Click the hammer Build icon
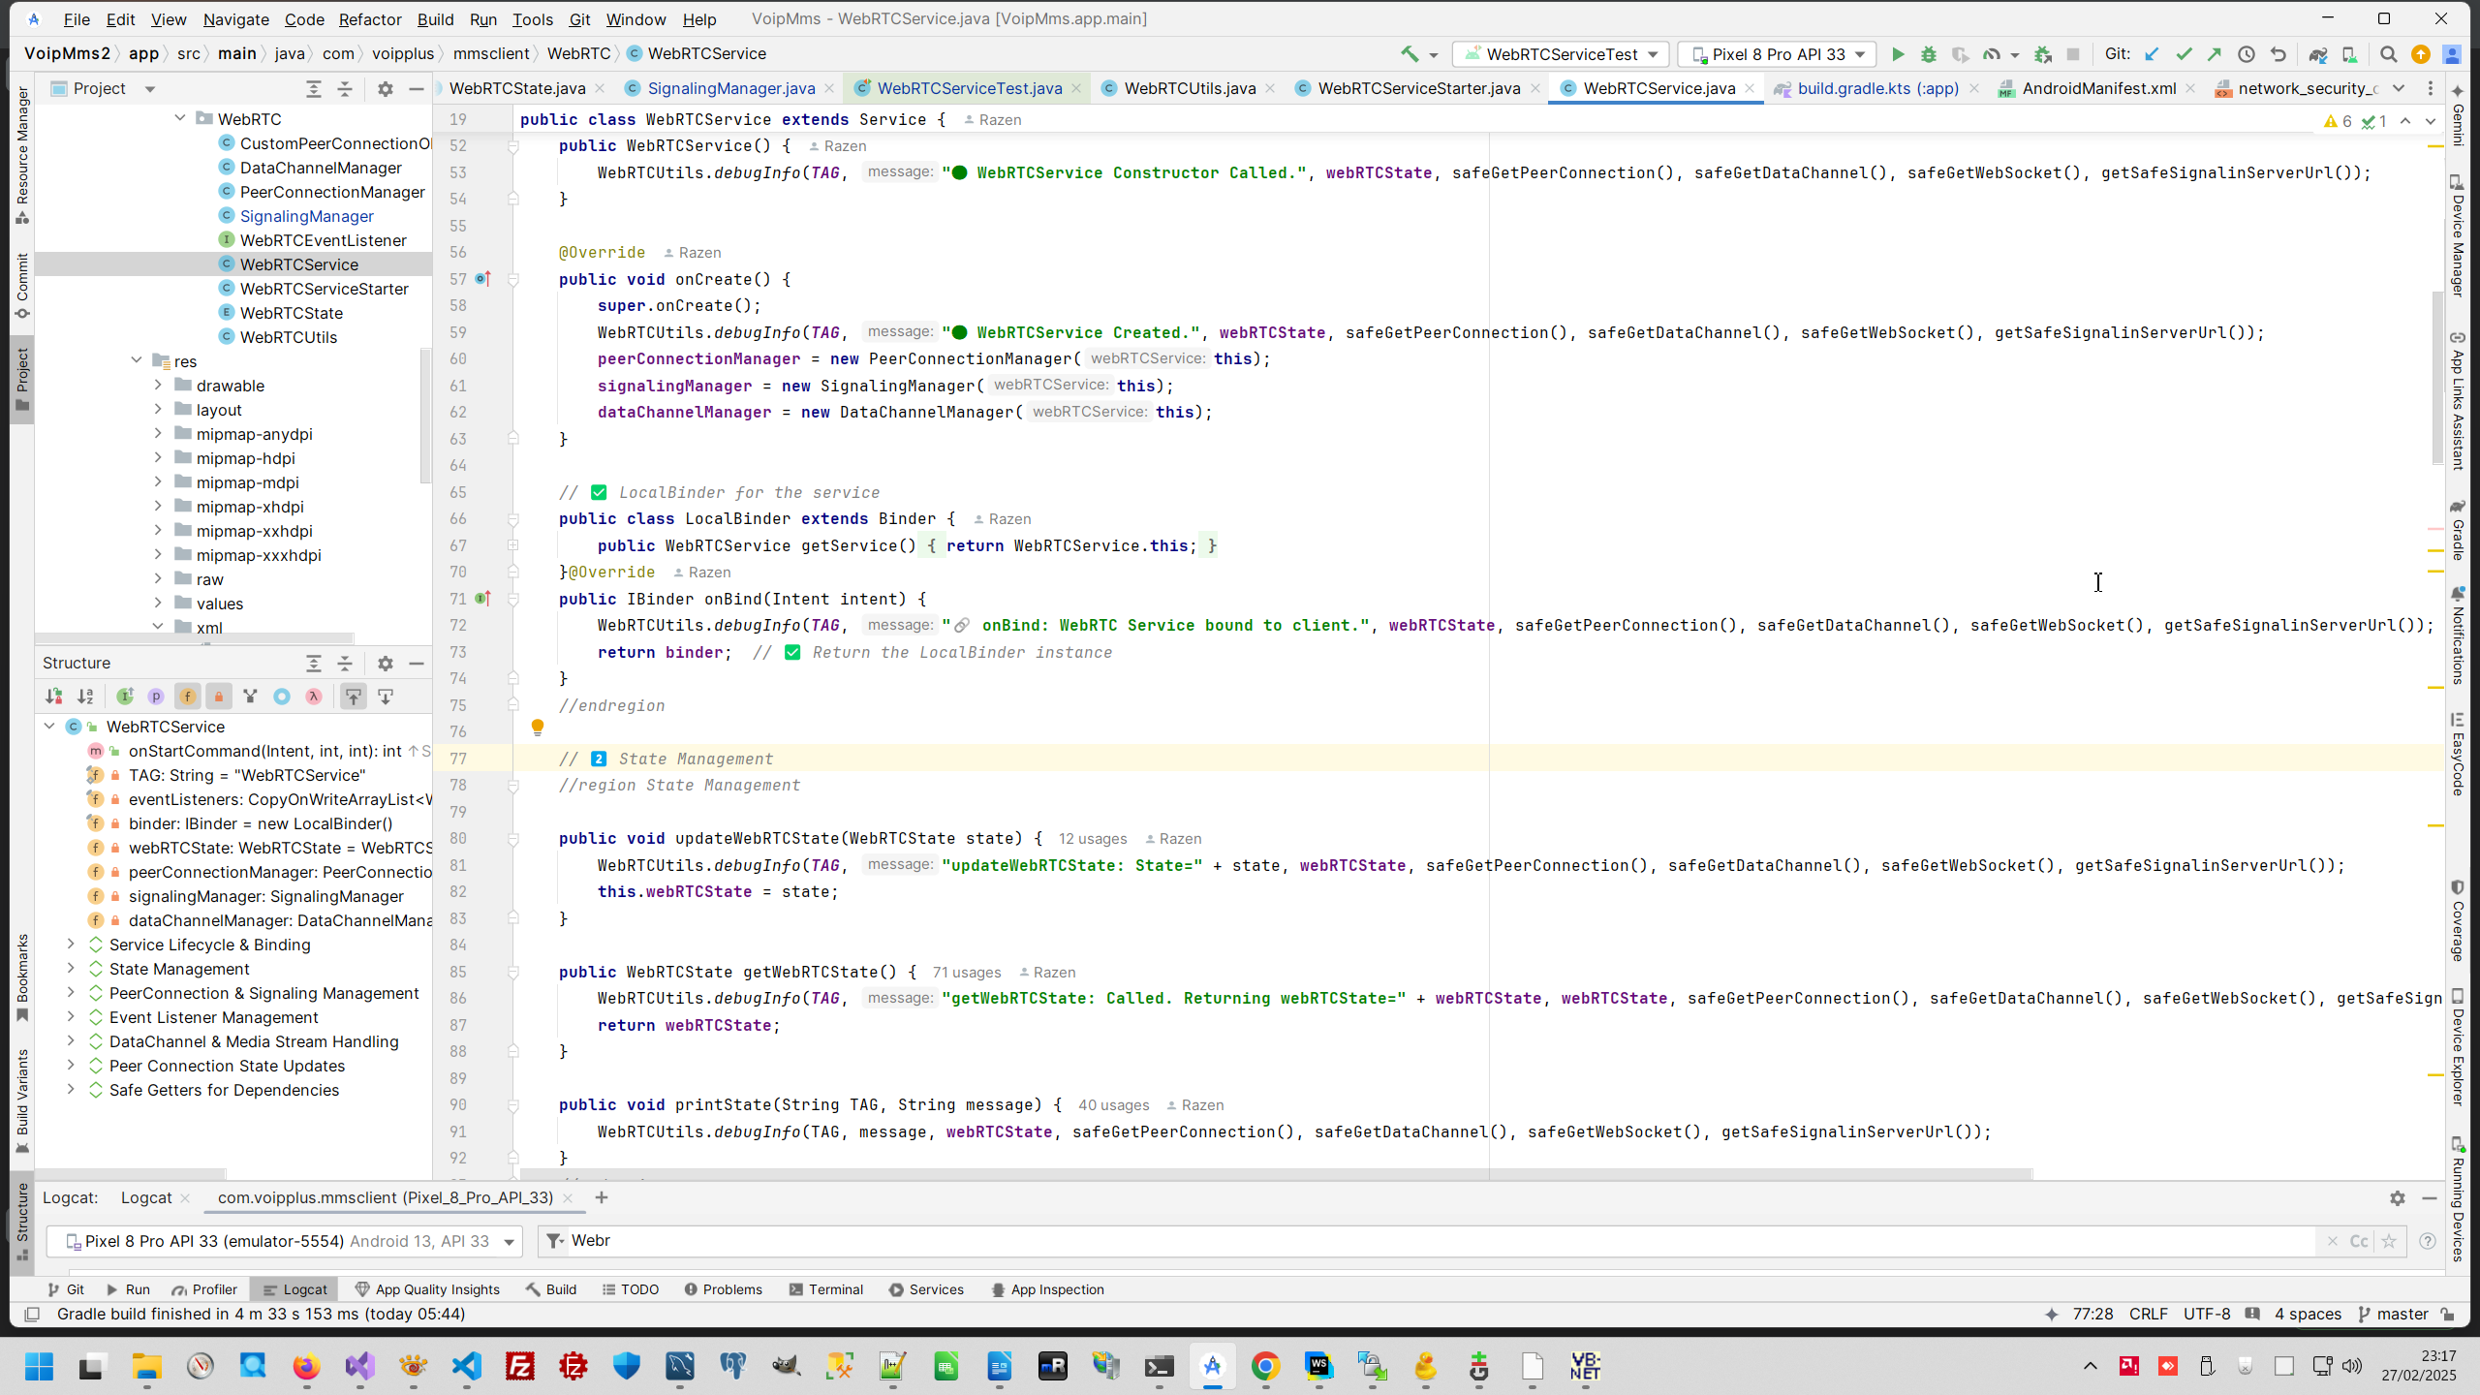The height and width of the screenshot is (1395, 2480). click(x=1410, y=54)
